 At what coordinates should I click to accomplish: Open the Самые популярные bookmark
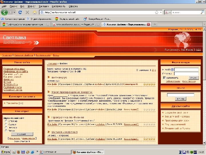[13, 19]
